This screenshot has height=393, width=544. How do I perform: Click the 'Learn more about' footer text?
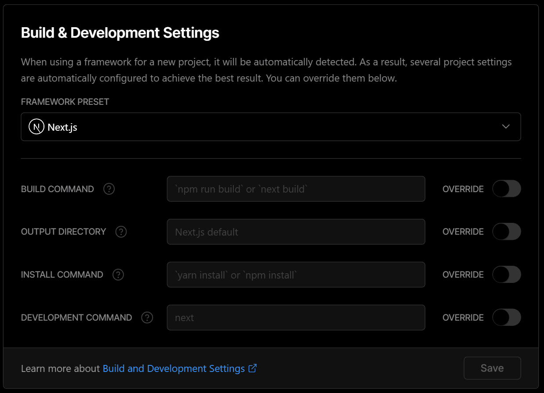tap(61, 368)
